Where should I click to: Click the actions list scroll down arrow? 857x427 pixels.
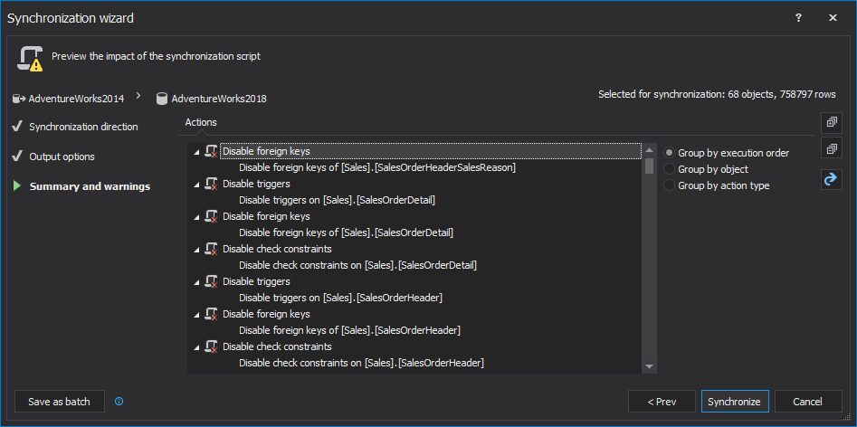point(649,366)
